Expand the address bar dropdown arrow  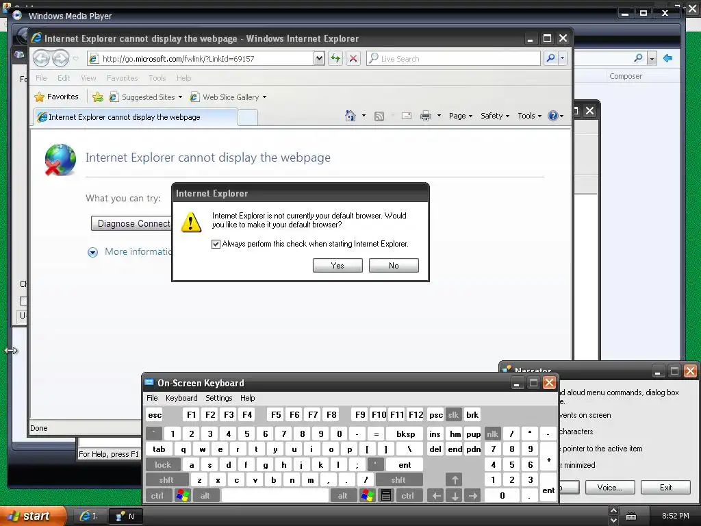coord(319,58)
